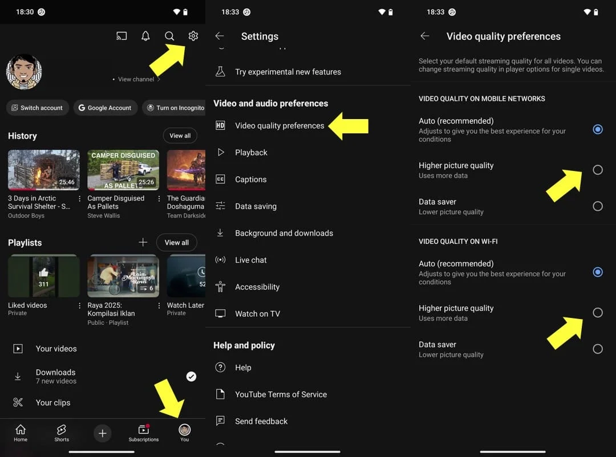Open Video quality preferences setting
The image size is (616, 457).
[308, 125]
